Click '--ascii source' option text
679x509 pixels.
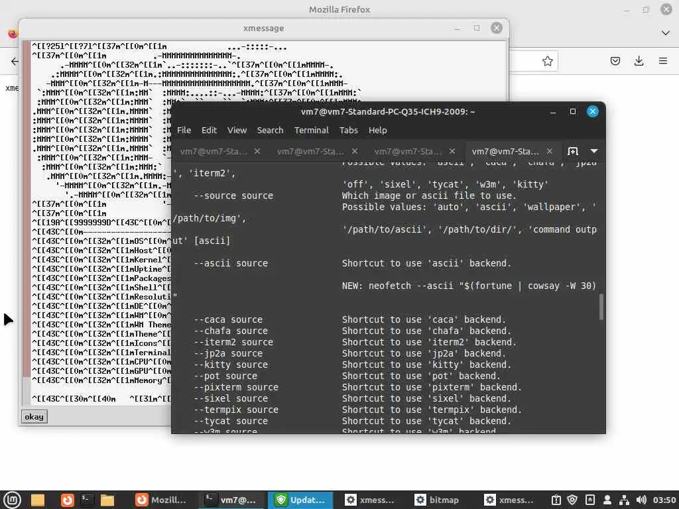click(x=230, y=263)
